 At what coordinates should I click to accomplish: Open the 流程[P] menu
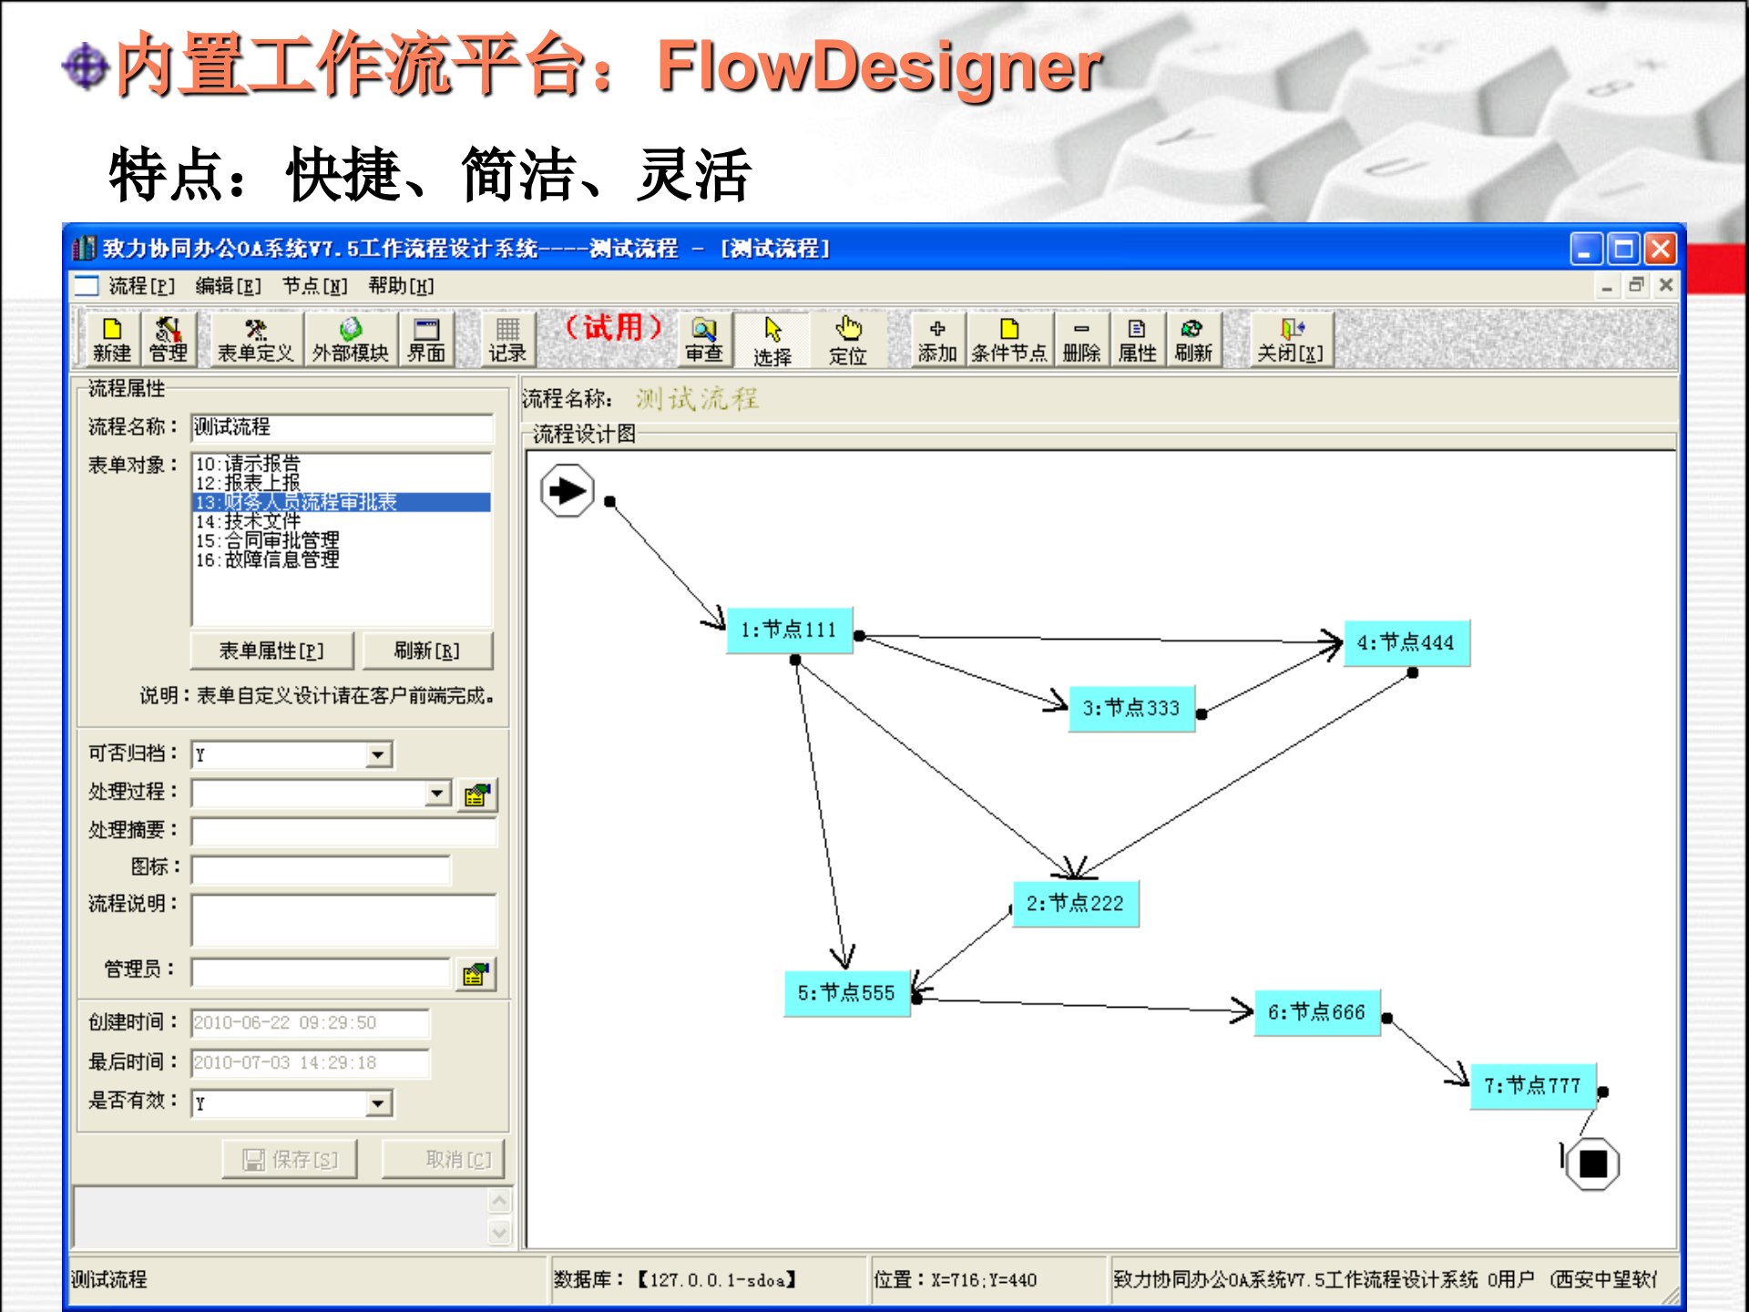point(141,286)
